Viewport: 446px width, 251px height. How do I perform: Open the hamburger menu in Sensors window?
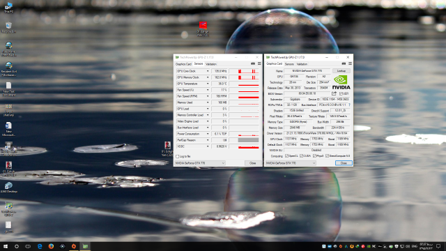259,63
